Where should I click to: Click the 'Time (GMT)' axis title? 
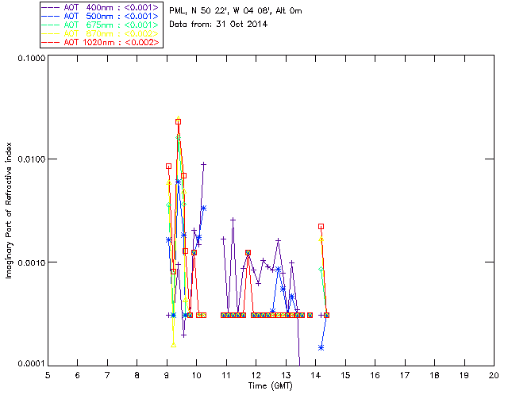coord(270,386)
